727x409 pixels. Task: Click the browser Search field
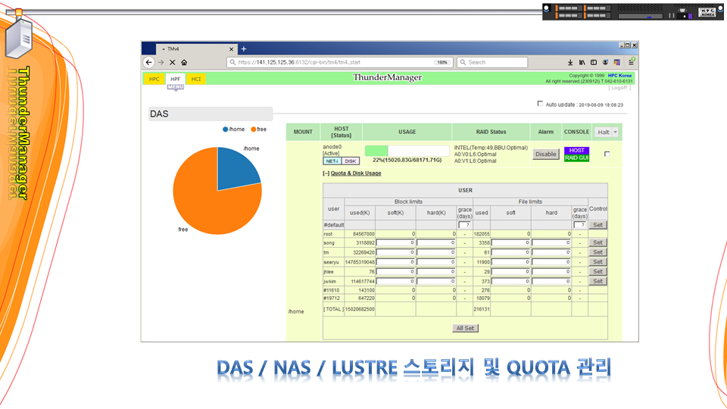pos(492,62)
